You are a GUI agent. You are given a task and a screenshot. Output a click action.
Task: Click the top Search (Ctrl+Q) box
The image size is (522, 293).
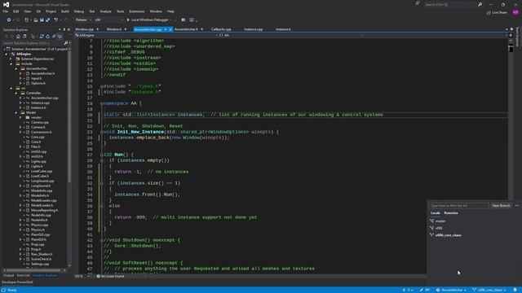pyautogui.click(x=450, y=5)
